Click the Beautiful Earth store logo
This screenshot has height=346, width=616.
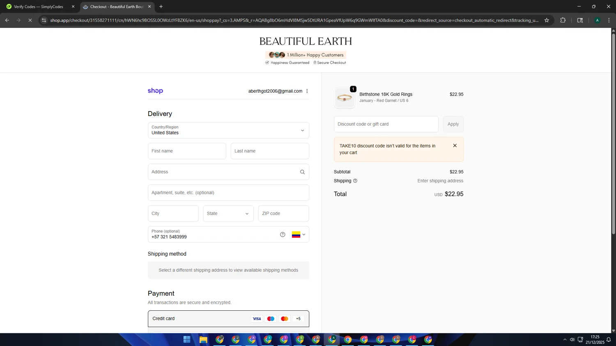(x=306, y=41)
